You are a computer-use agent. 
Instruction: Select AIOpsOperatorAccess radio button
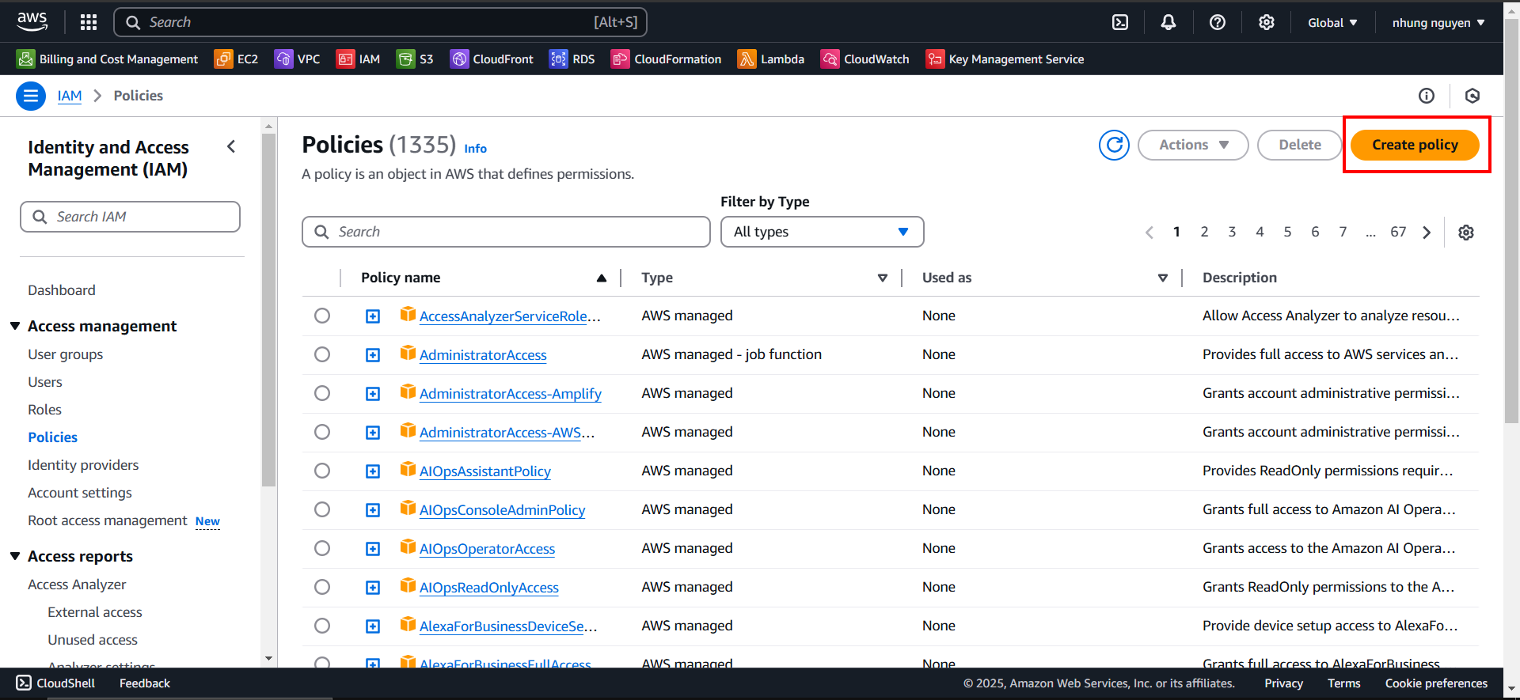tap(322, 548)
